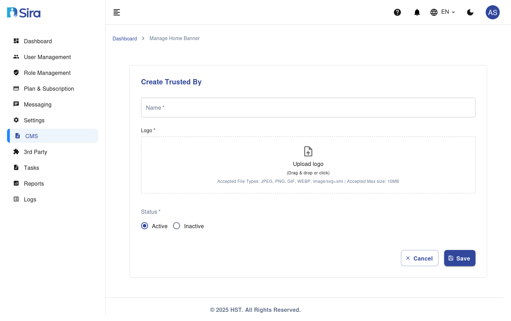Click the Dashboard breadcrumb link
Viewport: 511px width, 321px height.
click(124, 39)
